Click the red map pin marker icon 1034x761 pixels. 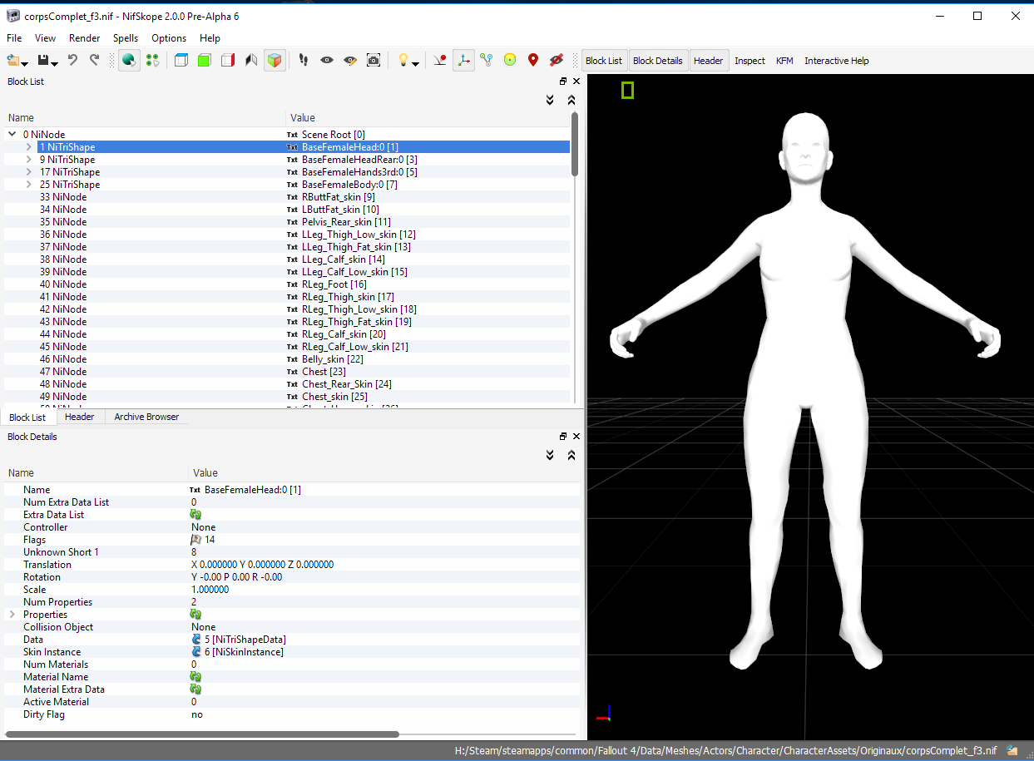[533, 60]
